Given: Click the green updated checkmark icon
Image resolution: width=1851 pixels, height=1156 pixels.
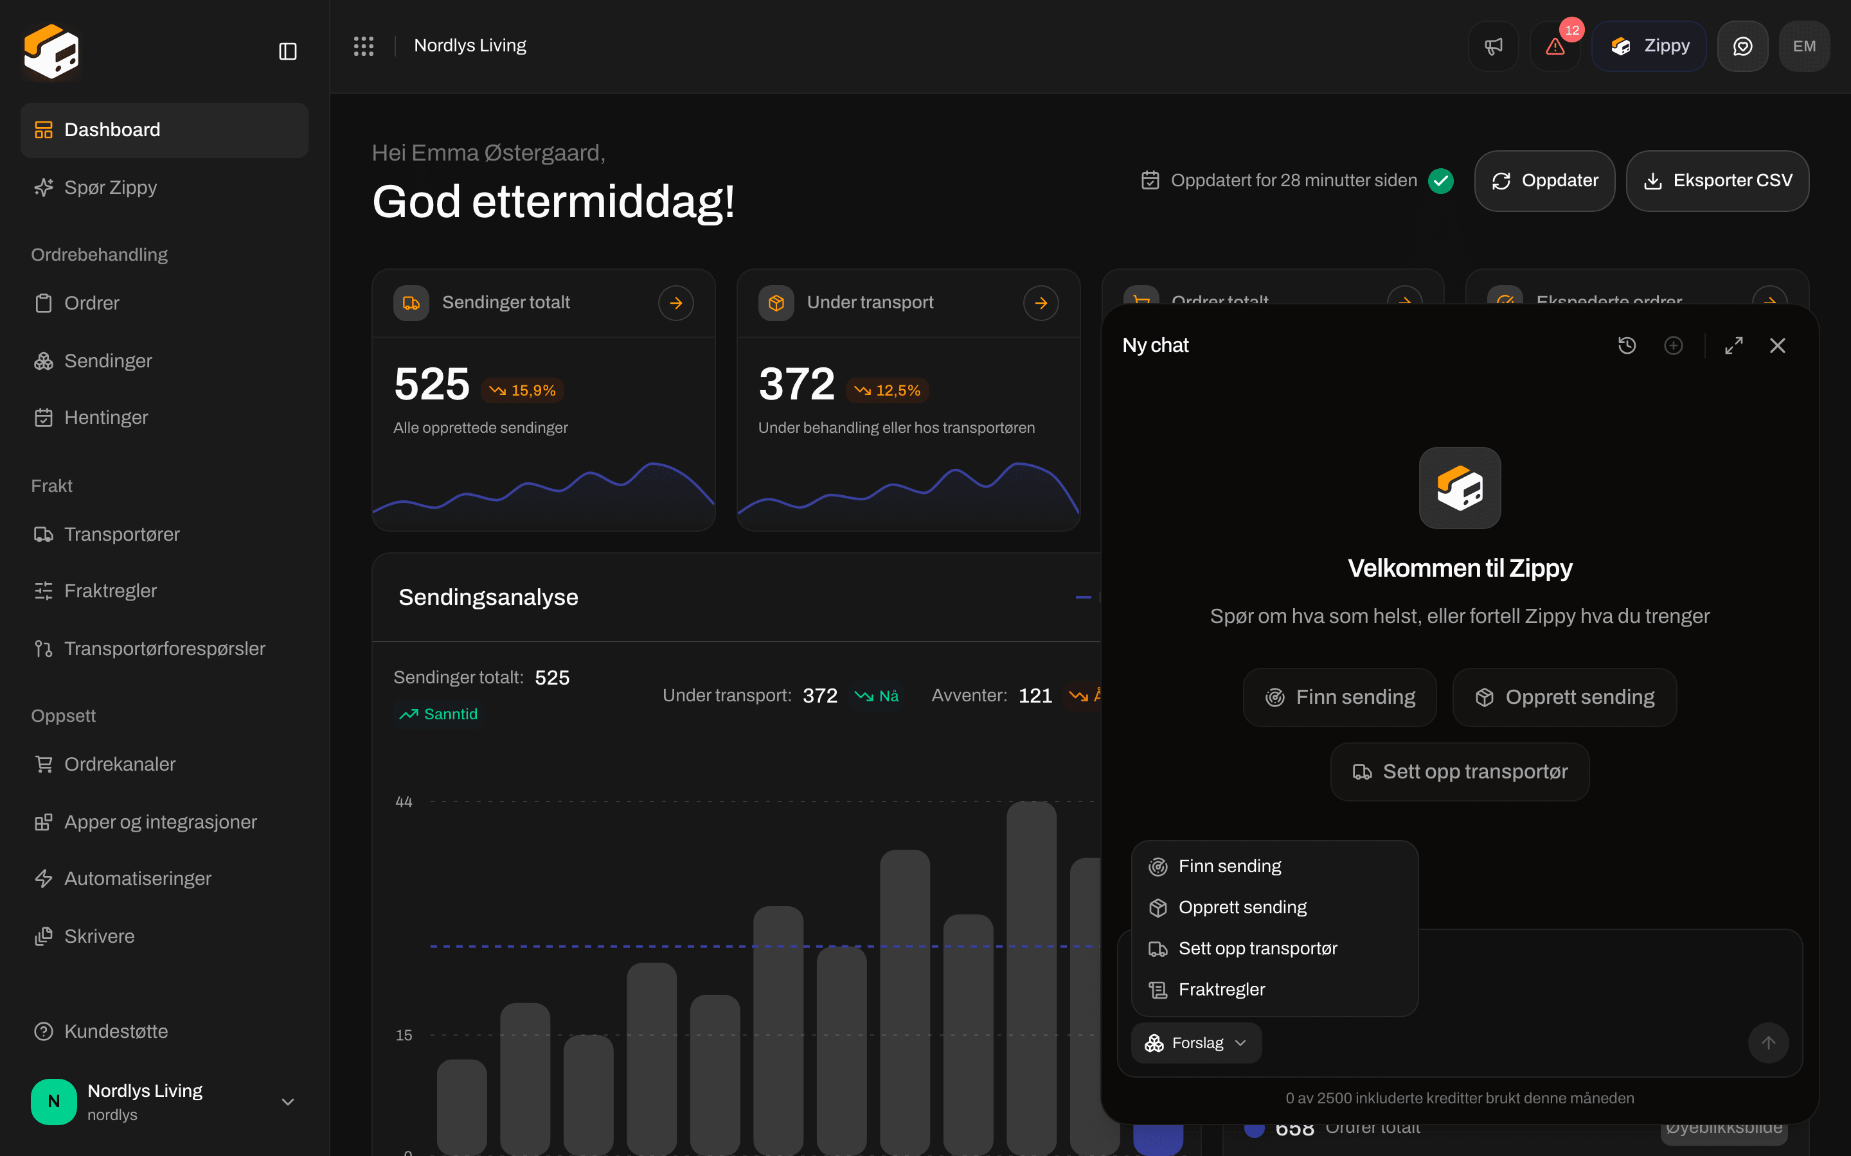Looking at the screenshot, I should coord(1441,180).
